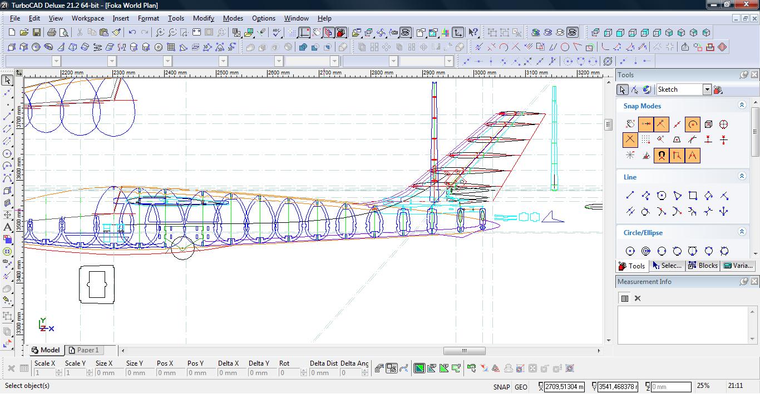Open the text tool (letter A) in left toolbar

tap(7, 227)
